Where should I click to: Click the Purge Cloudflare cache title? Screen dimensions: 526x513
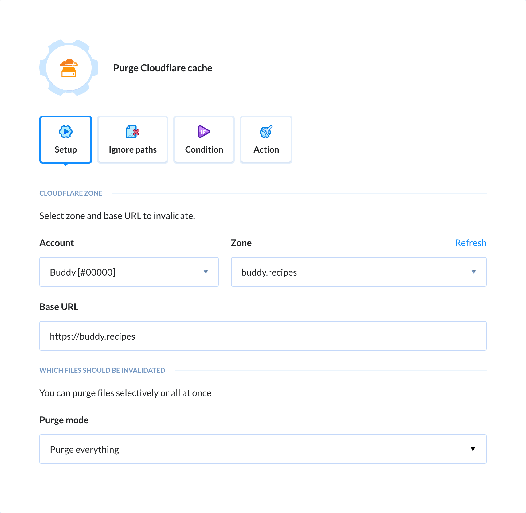tap(163, 68)
